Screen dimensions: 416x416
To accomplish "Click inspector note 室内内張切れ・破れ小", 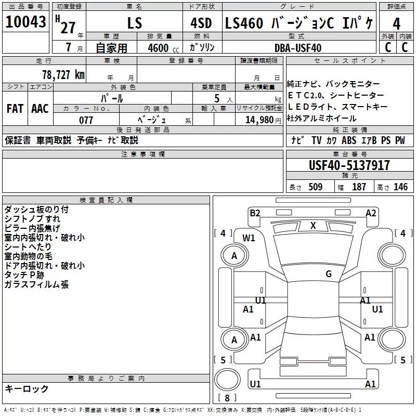I will pyautogui.click(x=45, y=238).
